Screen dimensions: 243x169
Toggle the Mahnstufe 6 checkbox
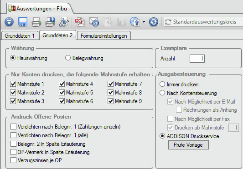coord(62,101)
